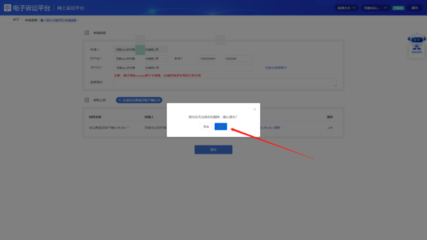Click the 电子诉讼平台 logo icon

click(7, 8)
